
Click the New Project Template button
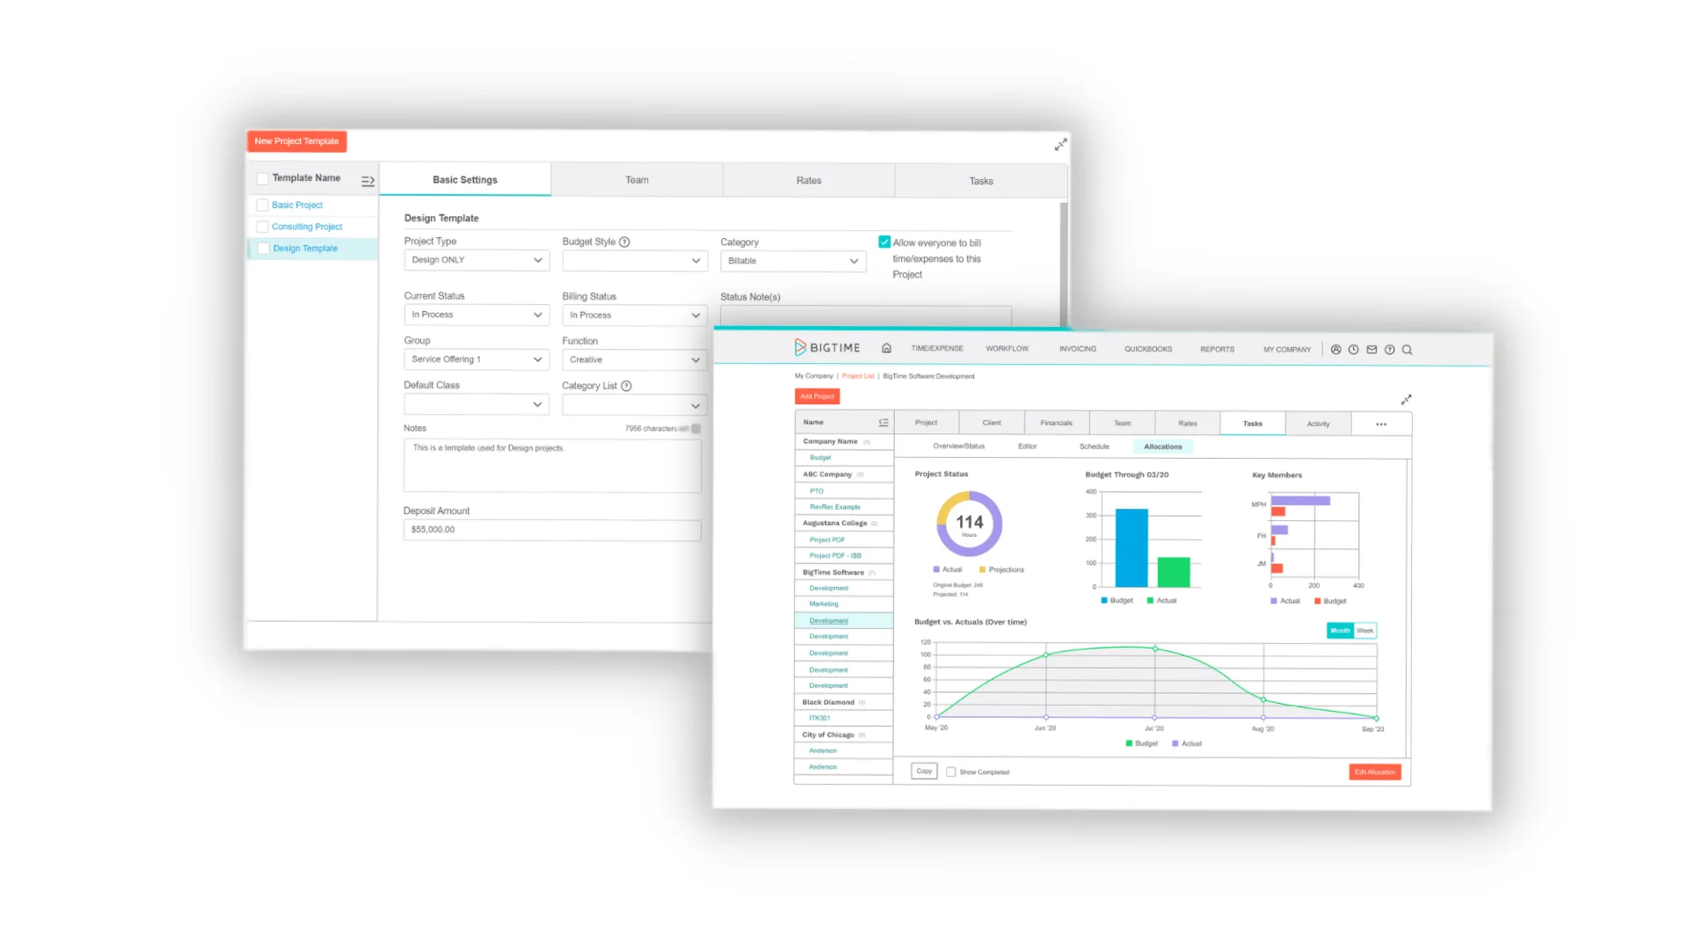coord(296,141)
